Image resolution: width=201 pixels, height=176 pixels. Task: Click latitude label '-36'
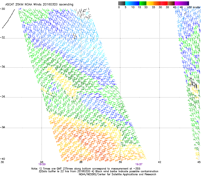pos(2,96)
